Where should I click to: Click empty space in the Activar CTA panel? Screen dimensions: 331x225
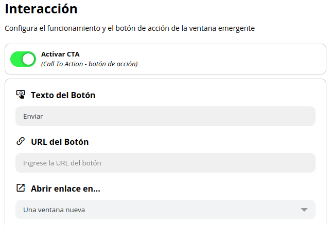[232, 59]
